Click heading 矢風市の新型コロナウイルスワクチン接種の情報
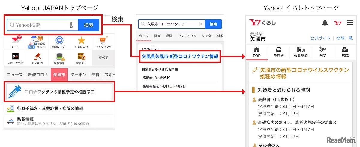 pyautogui.click(x=304, y=73)
